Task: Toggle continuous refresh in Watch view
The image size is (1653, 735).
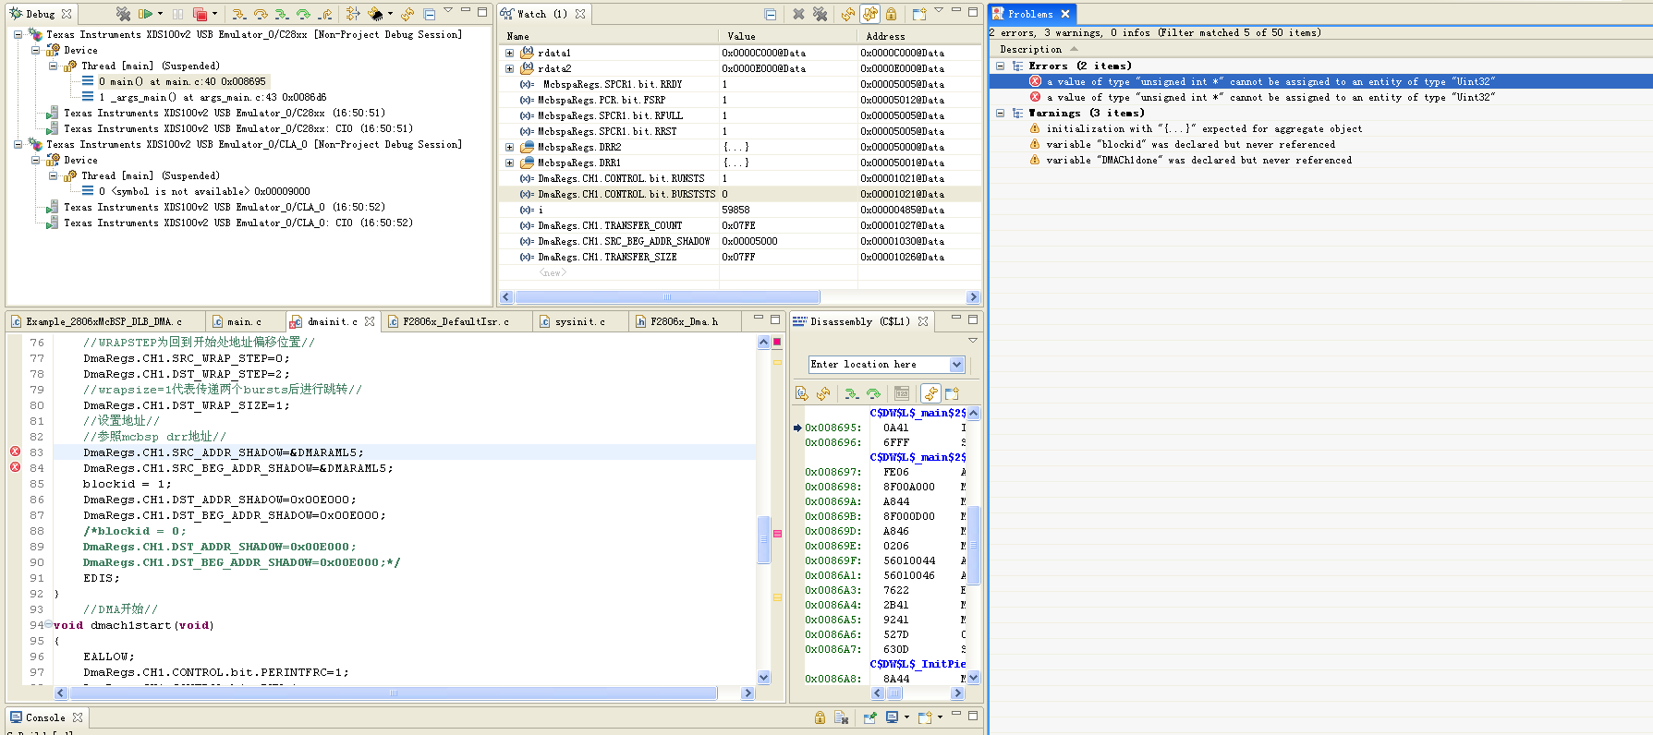Action: [869, 14]
